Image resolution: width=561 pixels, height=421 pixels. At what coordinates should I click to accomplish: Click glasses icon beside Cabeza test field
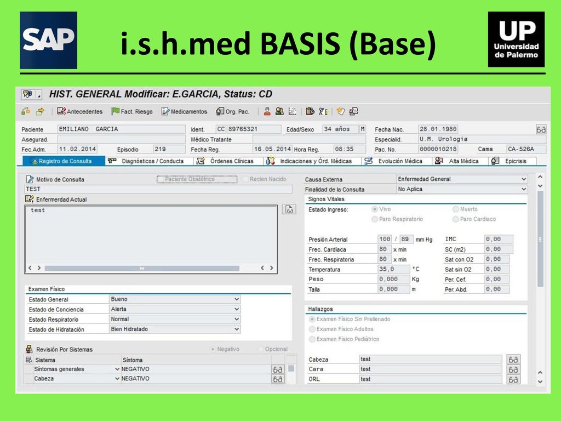[x=513, y=360]
